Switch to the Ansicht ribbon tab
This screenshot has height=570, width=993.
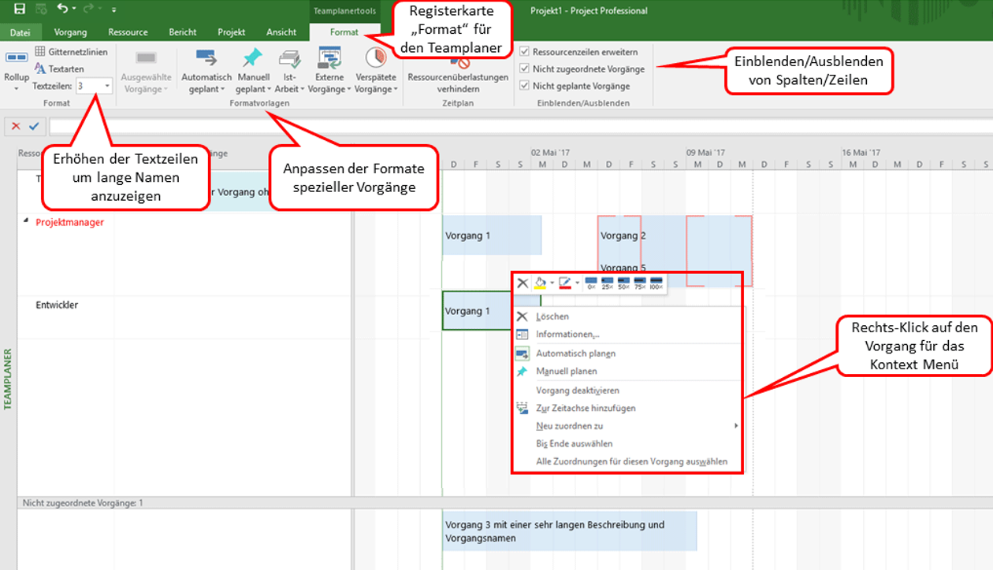(281, 32)
